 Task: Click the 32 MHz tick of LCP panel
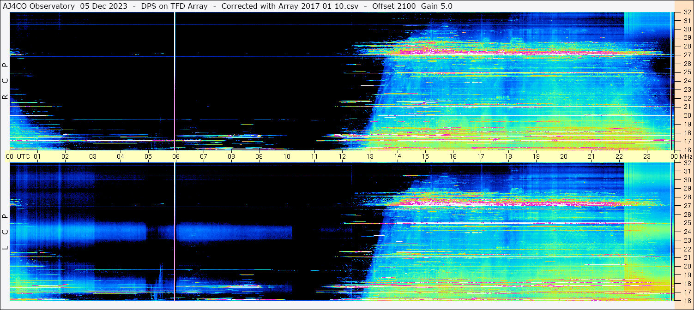pos(687,163)
